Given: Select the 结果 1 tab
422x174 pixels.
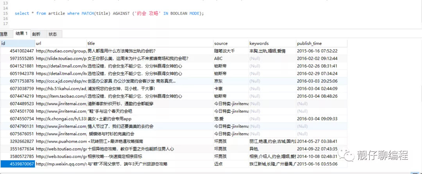Looking at the screenshot, I should [x=21, y=34].
